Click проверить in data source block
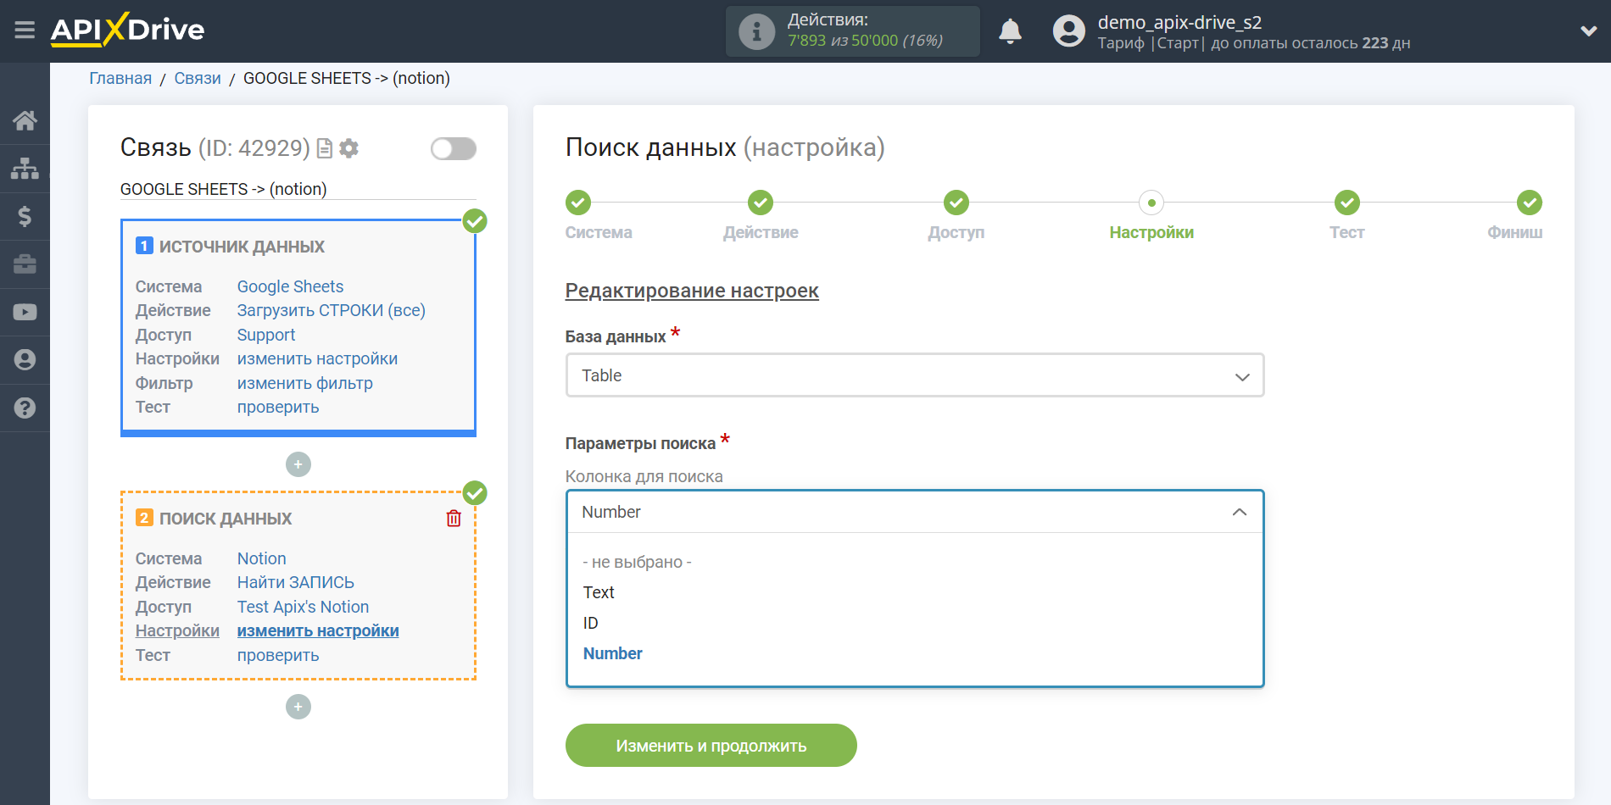The image size is (1611, 805). [x=278, y=407]
